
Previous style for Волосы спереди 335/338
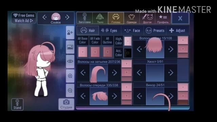(x=83, y=96)
